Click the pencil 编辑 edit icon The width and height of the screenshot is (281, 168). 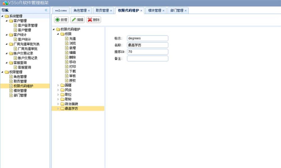74,20
